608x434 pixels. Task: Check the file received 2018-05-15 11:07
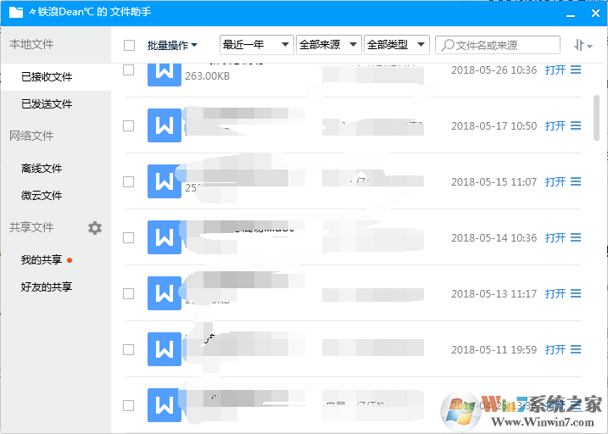pyautogui.click(x=128, y=181)
